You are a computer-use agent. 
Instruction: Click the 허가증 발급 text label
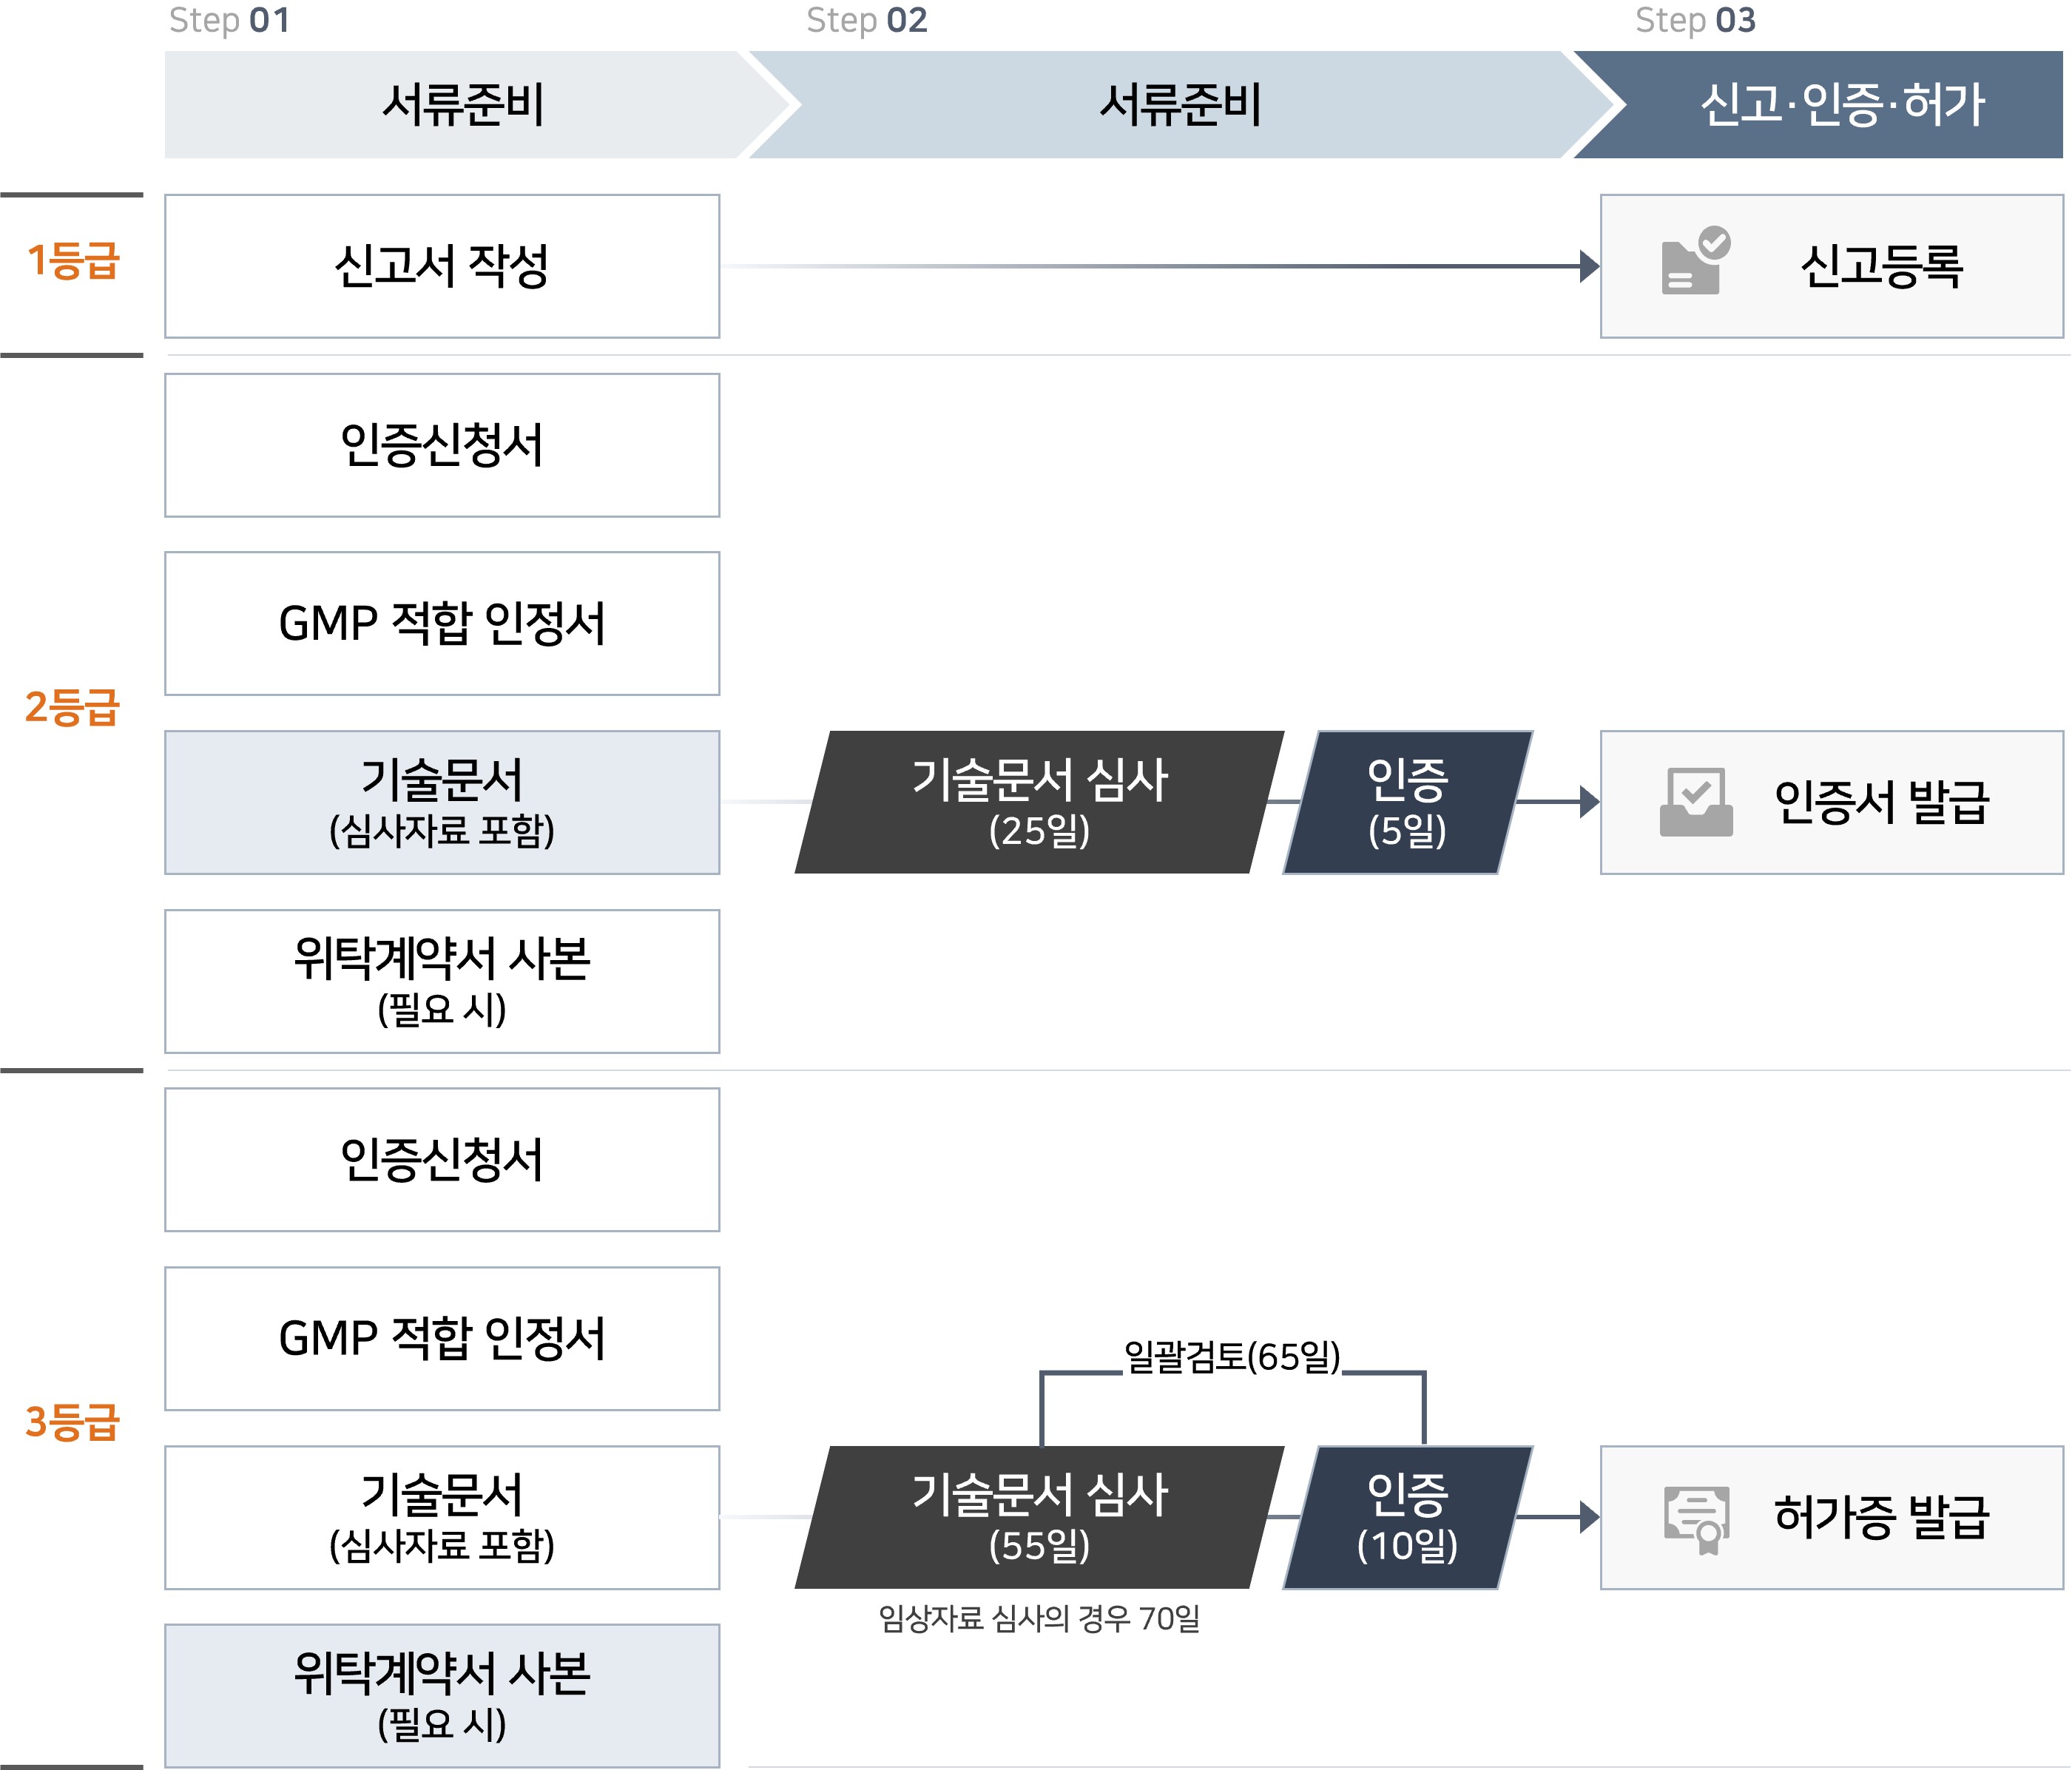coord(1881,1517)
